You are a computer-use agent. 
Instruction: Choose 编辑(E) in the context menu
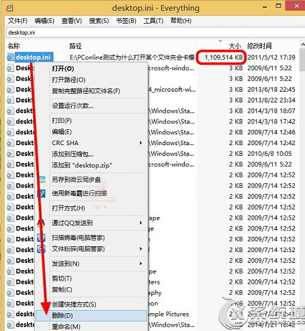tap(62, 132)
